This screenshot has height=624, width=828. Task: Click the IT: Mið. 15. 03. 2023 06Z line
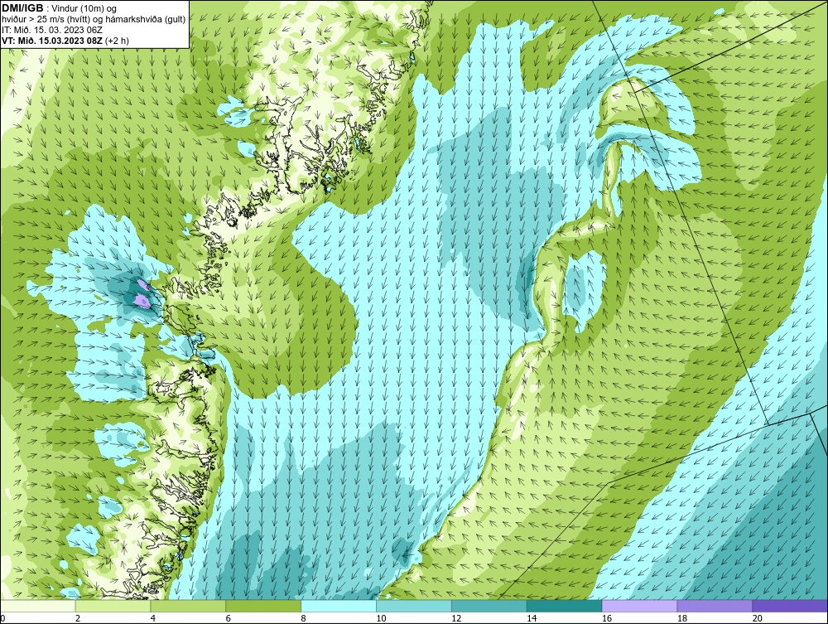51,30
